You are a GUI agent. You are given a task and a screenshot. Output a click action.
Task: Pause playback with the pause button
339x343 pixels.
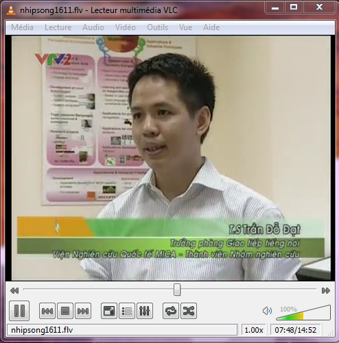[x=19, y=311]
